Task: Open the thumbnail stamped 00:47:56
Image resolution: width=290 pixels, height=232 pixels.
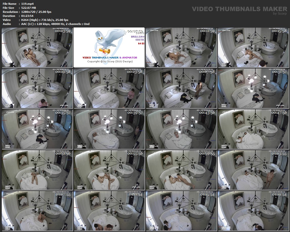Action: point(253,129)
